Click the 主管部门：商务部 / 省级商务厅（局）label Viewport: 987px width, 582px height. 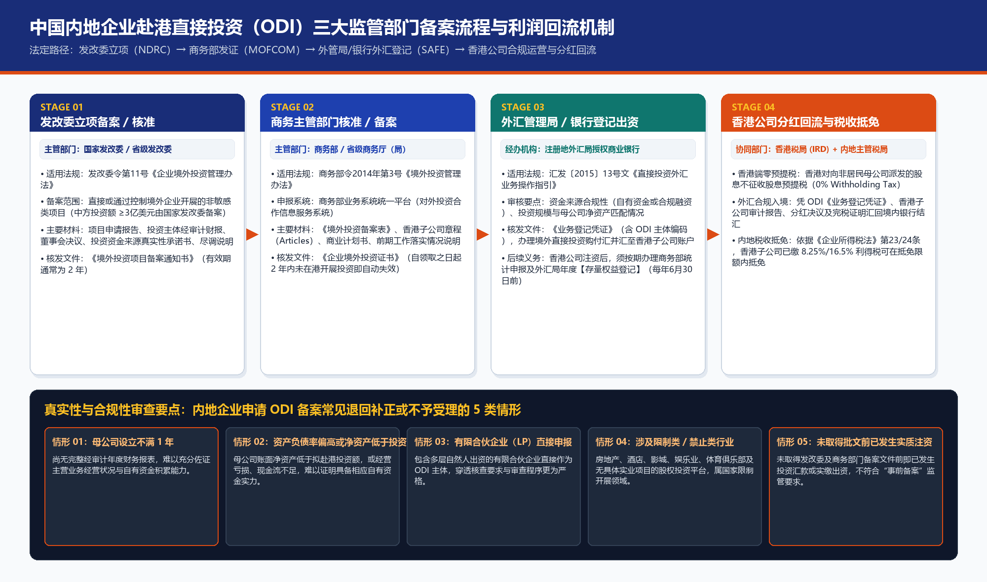pos(368,149)
